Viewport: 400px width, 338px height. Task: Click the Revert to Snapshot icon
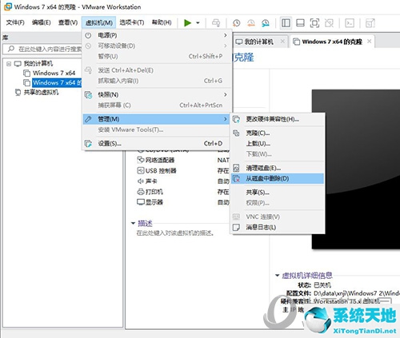coord(251,23)
